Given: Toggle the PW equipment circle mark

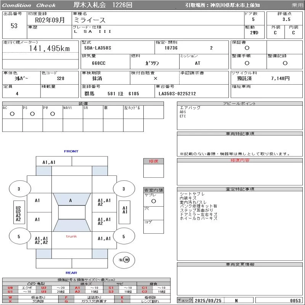Looking at the screenshot, I should pyautogui.click(x=53, y=114).
